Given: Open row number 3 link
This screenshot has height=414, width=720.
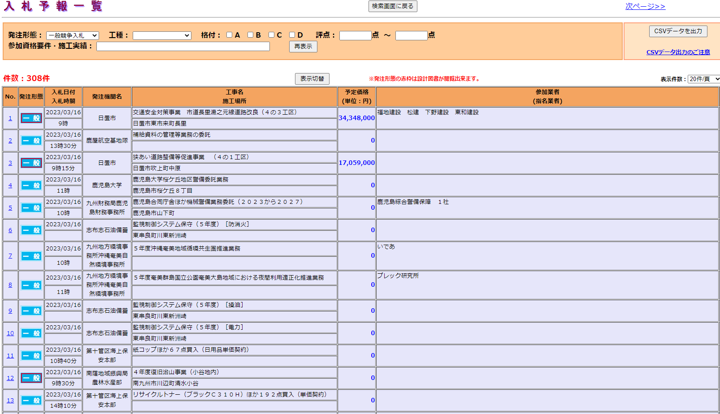Looking at the screenshot, I should [x=10, y=163].
